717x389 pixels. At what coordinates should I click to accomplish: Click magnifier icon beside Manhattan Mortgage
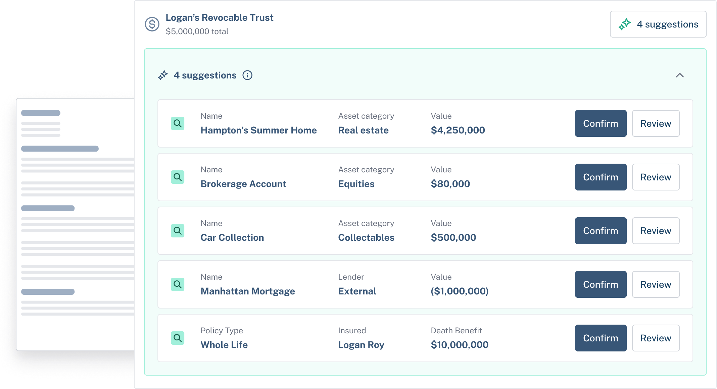178,284
